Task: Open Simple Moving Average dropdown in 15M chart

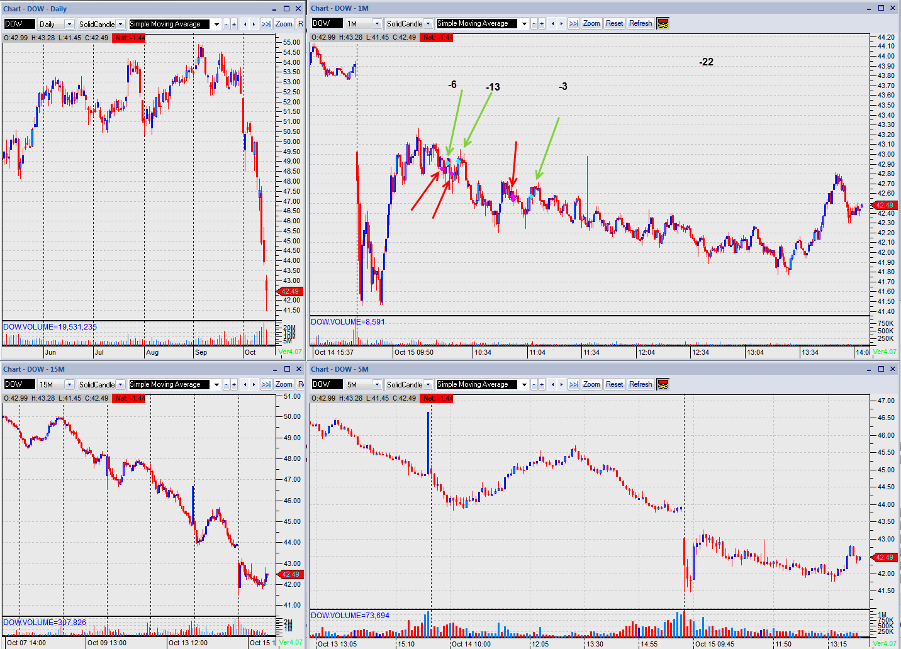Action: click(x=216, y=384)
